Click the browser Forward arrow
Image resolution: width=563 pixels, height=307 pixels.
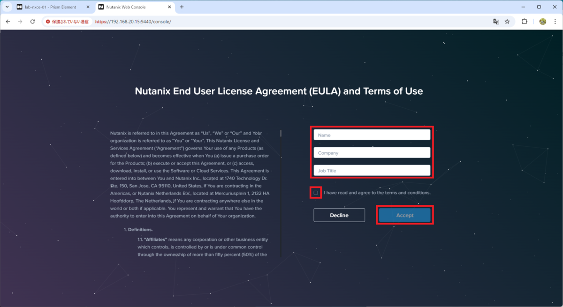[20, 22]
